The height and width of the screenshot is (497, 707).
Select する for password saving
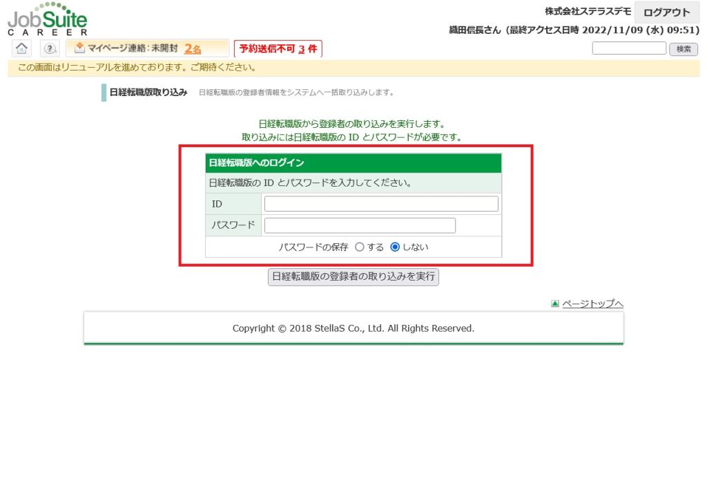point(359,247)
